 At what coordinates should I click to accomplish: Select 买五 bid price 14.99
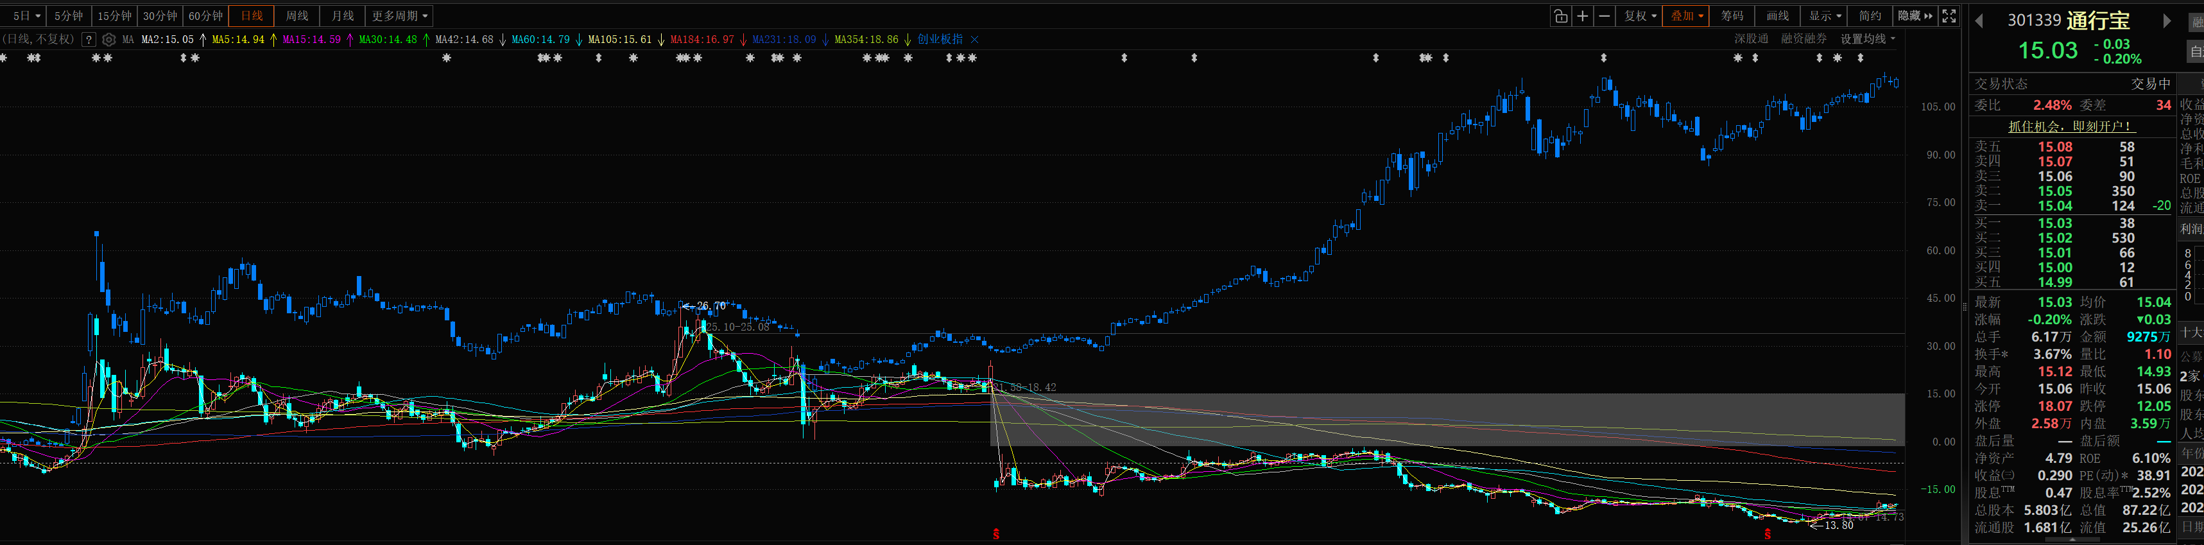(2054, 281)
